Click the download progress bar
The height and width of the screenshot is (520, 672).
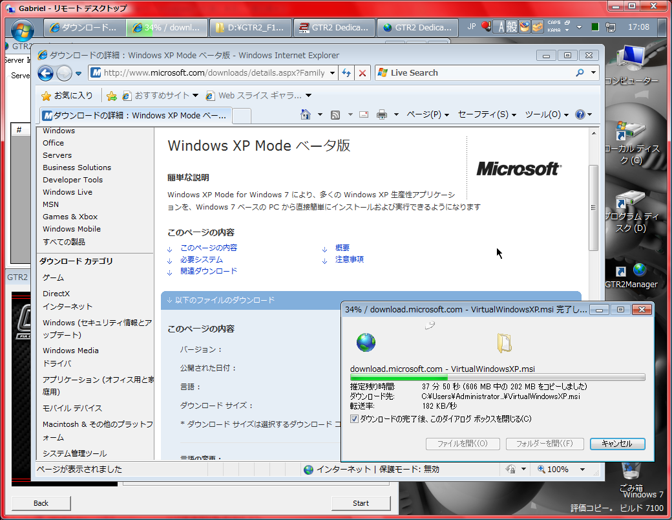pos(498,378)
